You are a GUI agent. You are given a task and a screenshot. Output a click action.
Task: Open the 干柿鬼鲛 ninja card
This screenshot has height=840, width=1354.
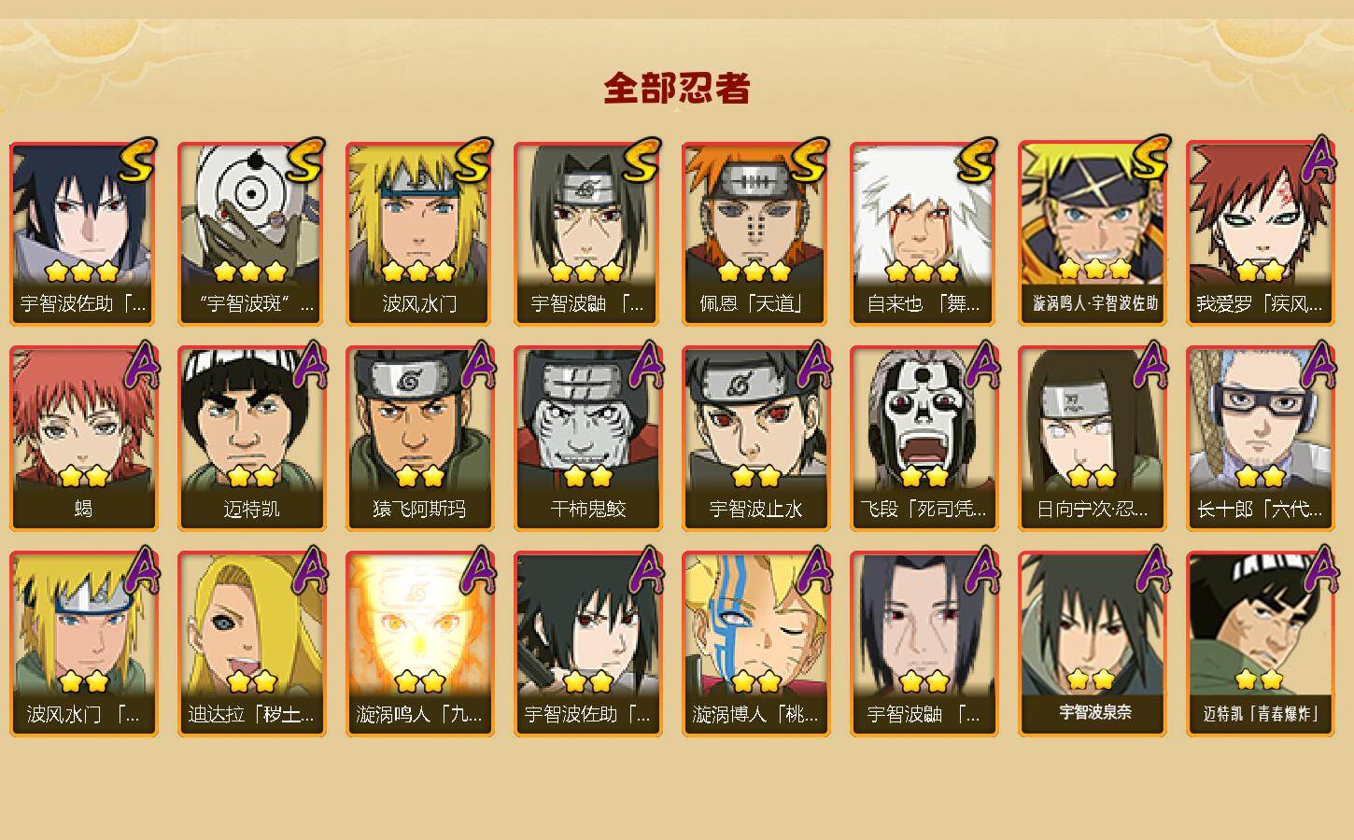587,439
